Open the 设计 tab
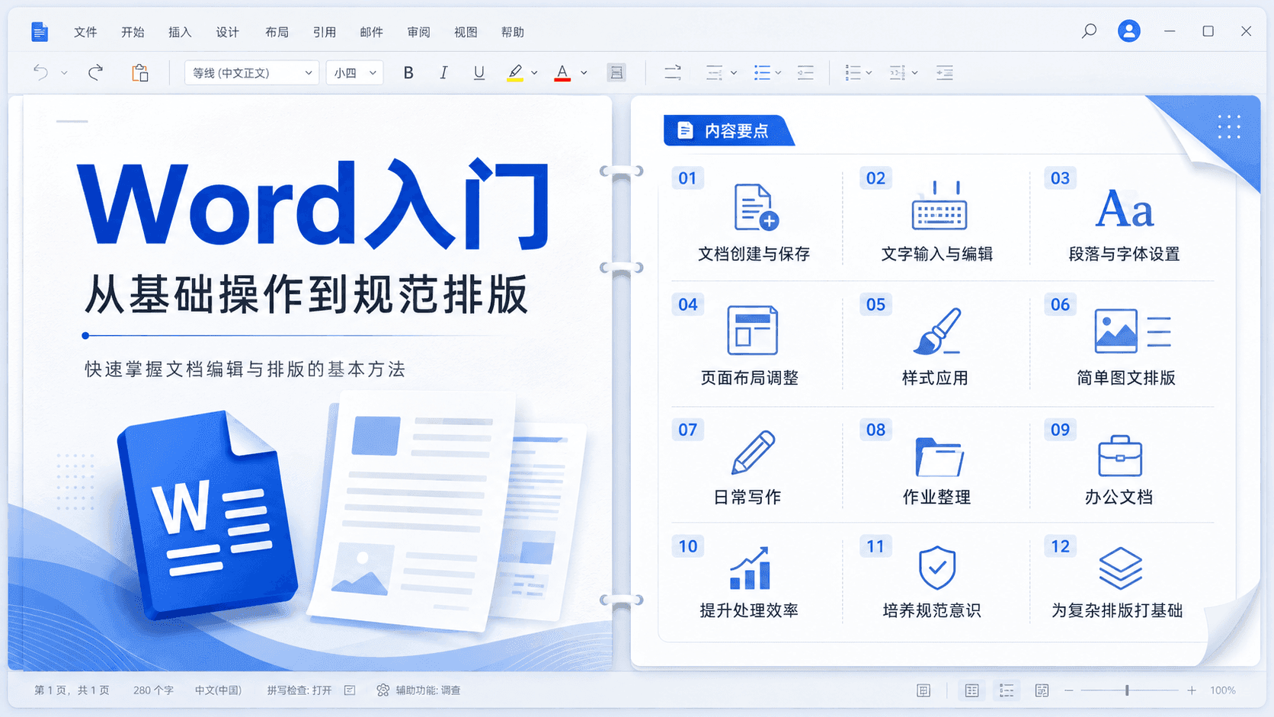Screen dimensions: 1274x717 tap(227, 32)
